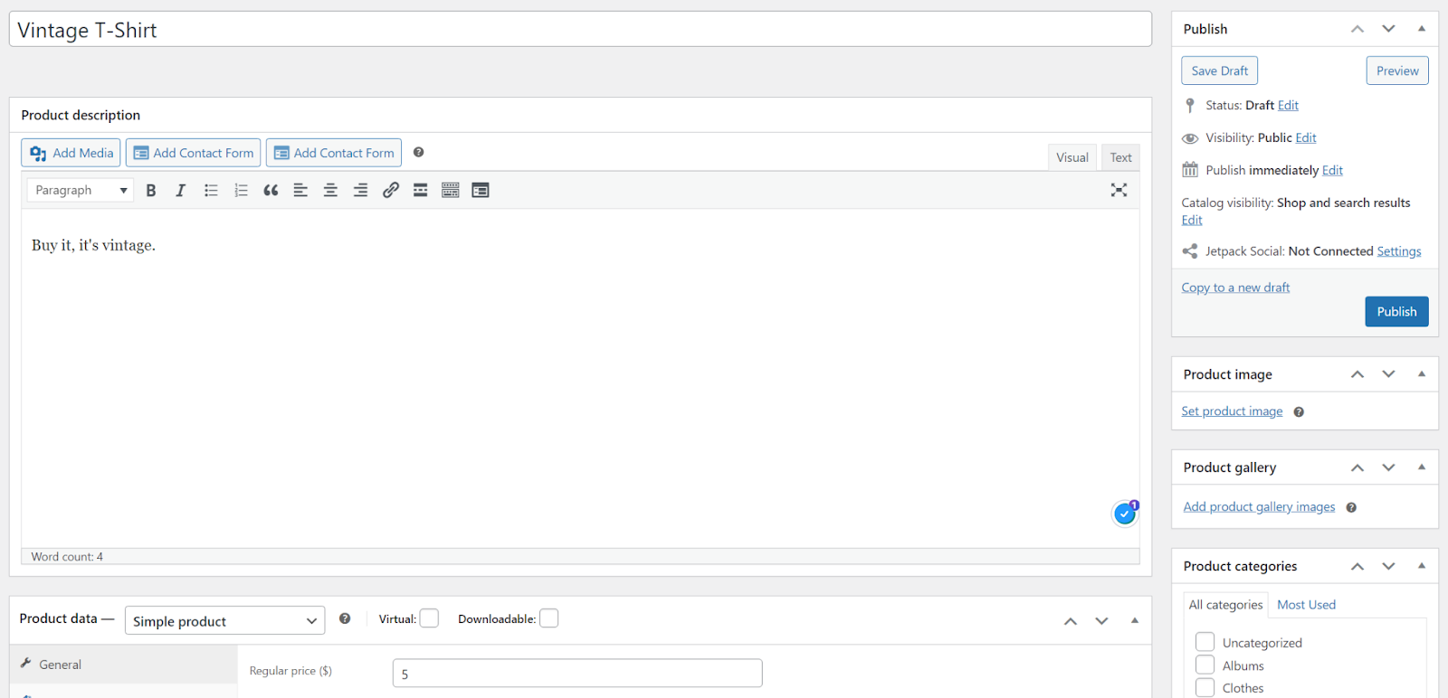Click the visibility eye icon
The width and height of the screenshot is (1448, 698).
[1190, 138]
